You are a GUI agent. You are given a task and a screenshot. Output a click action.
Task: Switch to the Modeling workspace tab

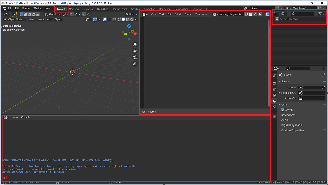74,9
